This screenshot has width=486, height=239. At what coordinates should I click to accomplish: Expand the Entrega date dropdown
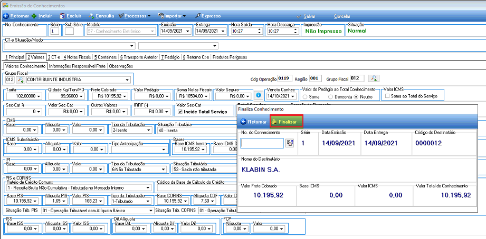(223, 31)
